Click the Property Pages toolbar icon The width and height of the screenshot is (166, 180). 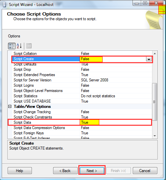tap(29, 46)
